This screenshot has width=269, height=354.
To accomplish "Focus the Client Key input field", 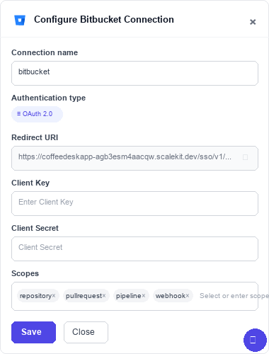I will (x=134, y=203).
